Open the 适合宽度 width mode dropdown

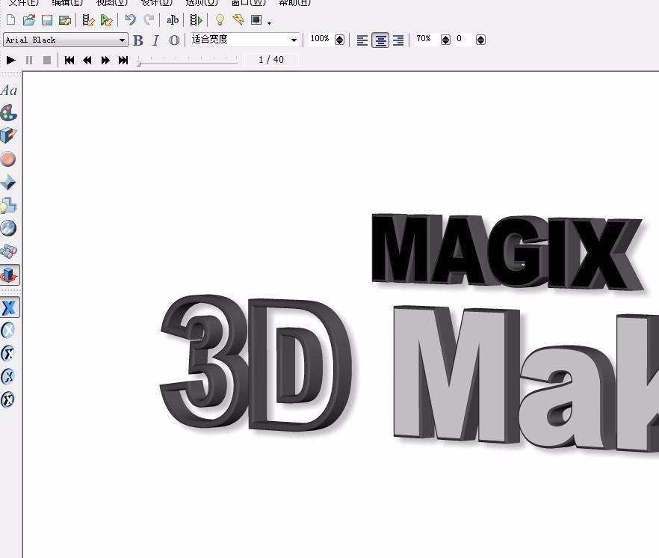tap(294, 39)
